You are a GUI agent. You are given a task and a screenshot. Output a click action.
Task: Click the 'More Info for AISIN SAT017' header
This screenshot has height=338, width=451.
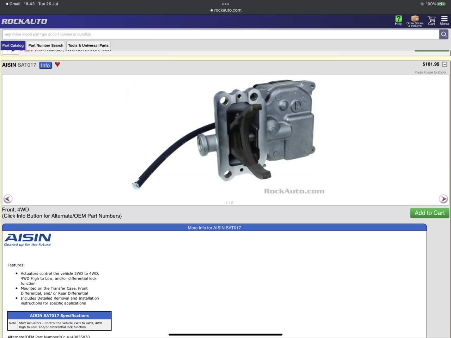click(x=214, y=228)
